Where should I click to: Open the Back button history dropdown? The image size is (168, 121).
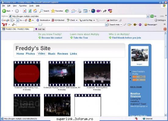[12, 11]
